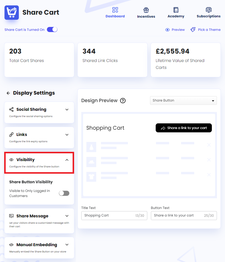Open the Share Button preview dropdown

(x=183, y=100)
